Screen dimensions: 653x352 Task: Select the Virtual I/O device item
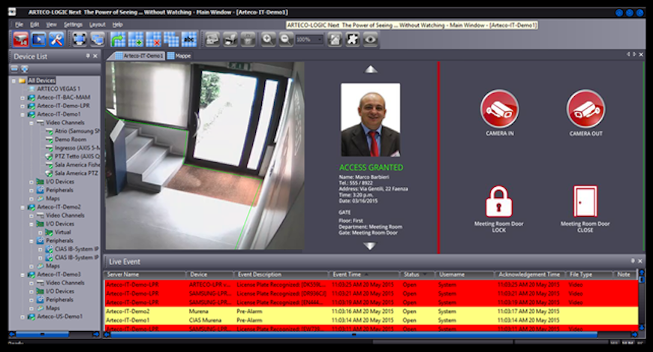[63, 232]
